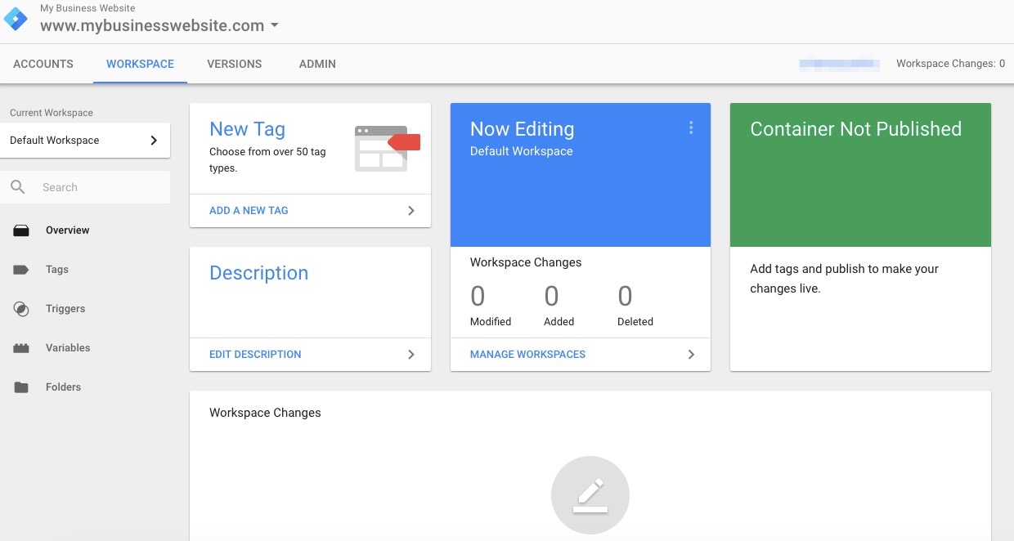
Task: Click the tag illustration in New Tag card
Action: (x=387, y=148)
